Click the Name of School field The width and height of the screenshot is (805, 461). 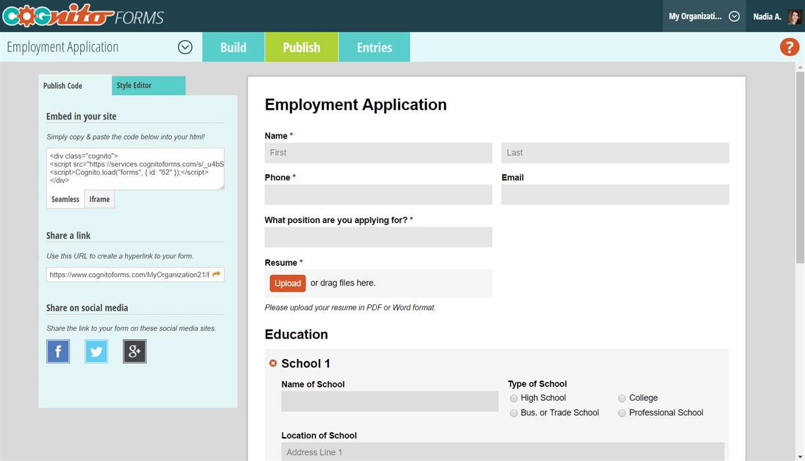(x=390, y=401)
